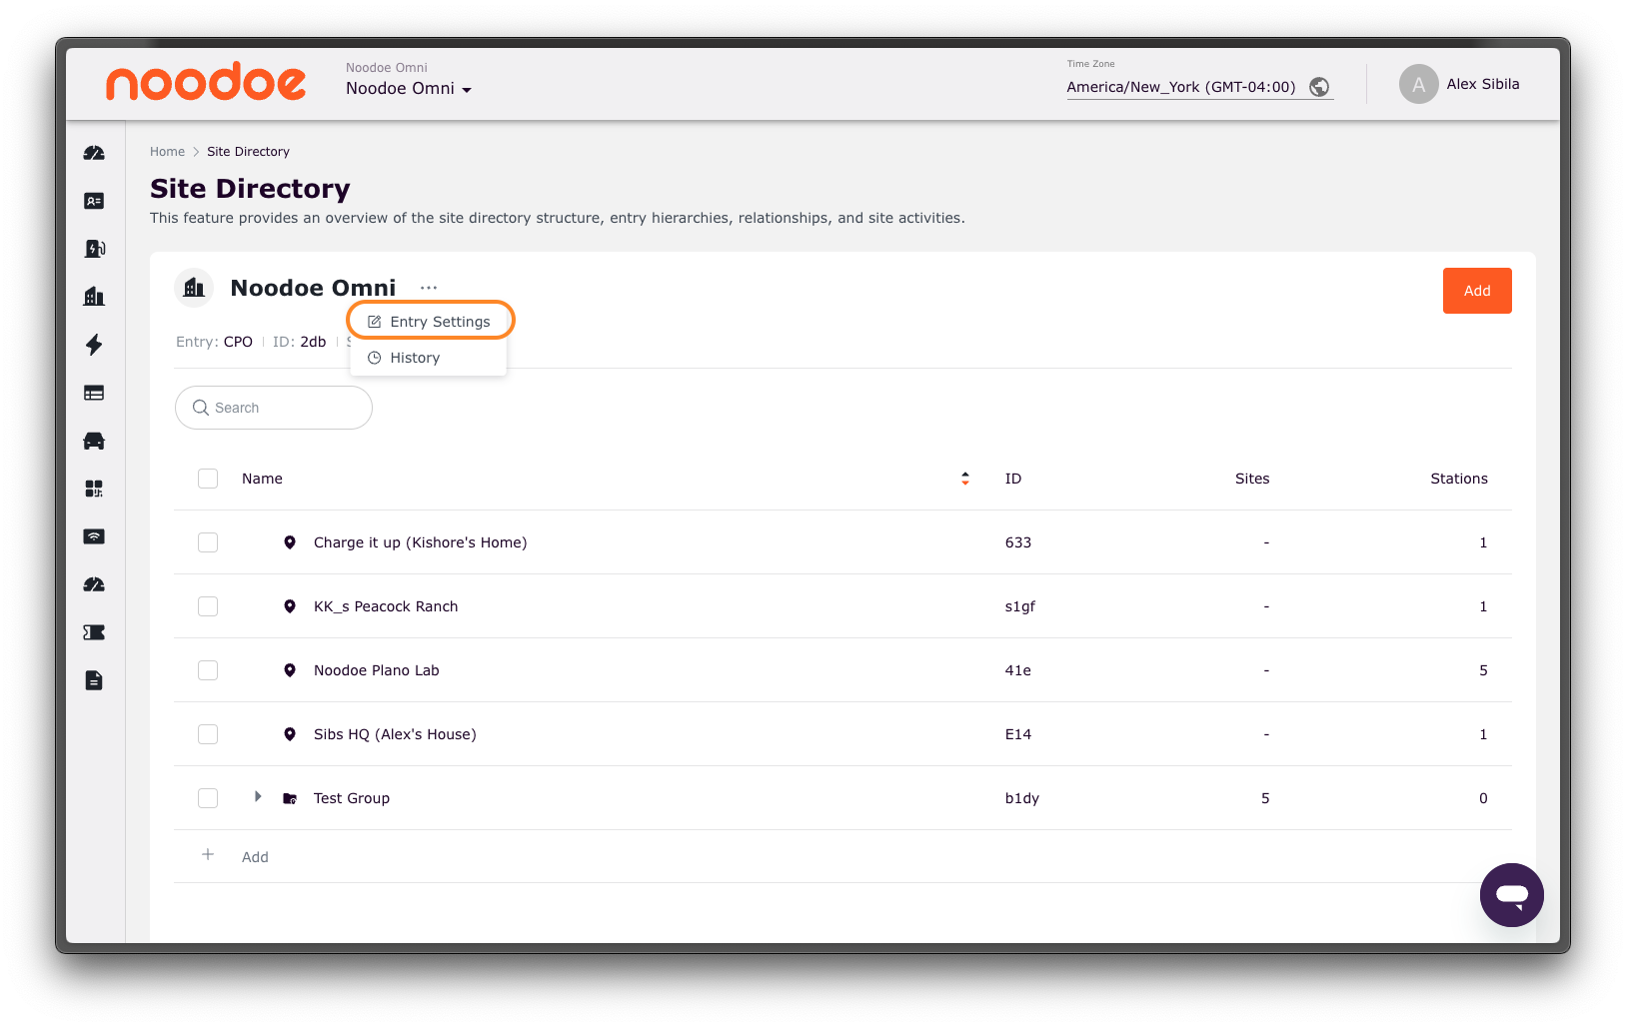Click location pin of Noodoe Plano Lab
The width and height of the screenshot is (1626, 1027).
(x=290, y=670)
